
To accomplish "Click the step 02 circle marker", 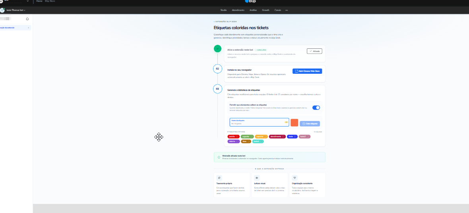I will (217, 69).
